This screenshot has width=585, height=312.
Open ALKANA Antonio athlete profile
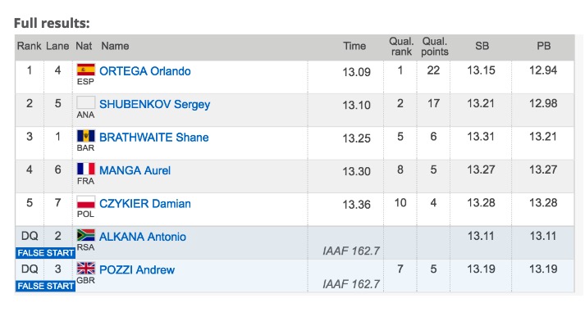coord(143,237)
